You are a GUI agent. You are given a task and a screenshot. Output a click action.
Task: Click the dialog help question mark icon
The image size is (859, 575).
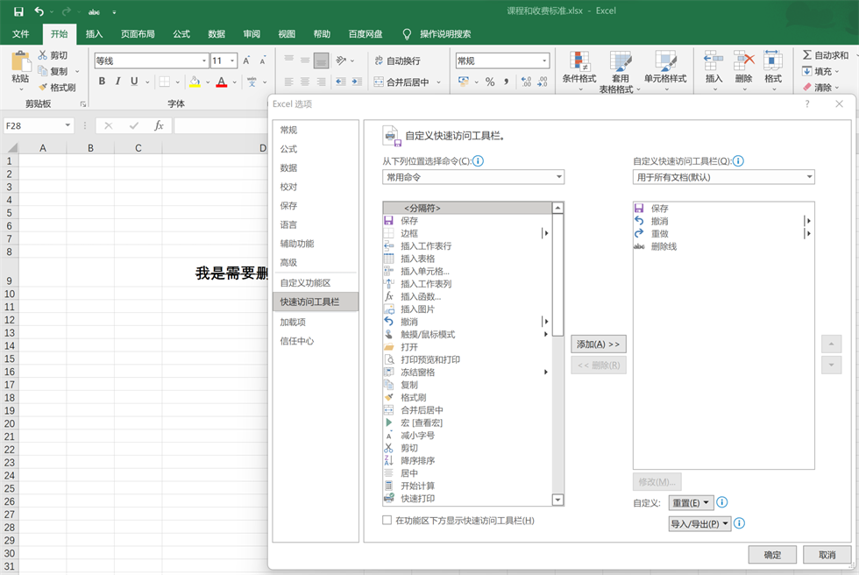coord(807,103)
